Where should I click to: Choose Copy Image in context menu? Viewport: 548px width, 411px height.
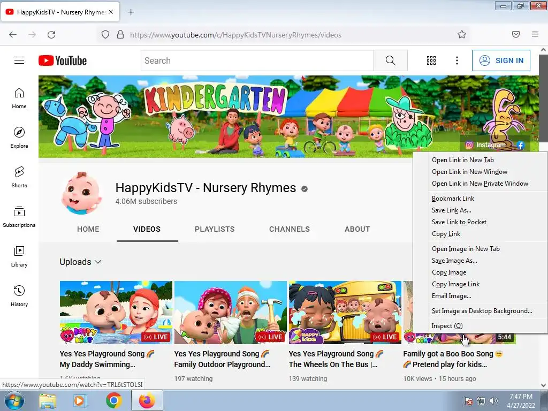[480, 272]
